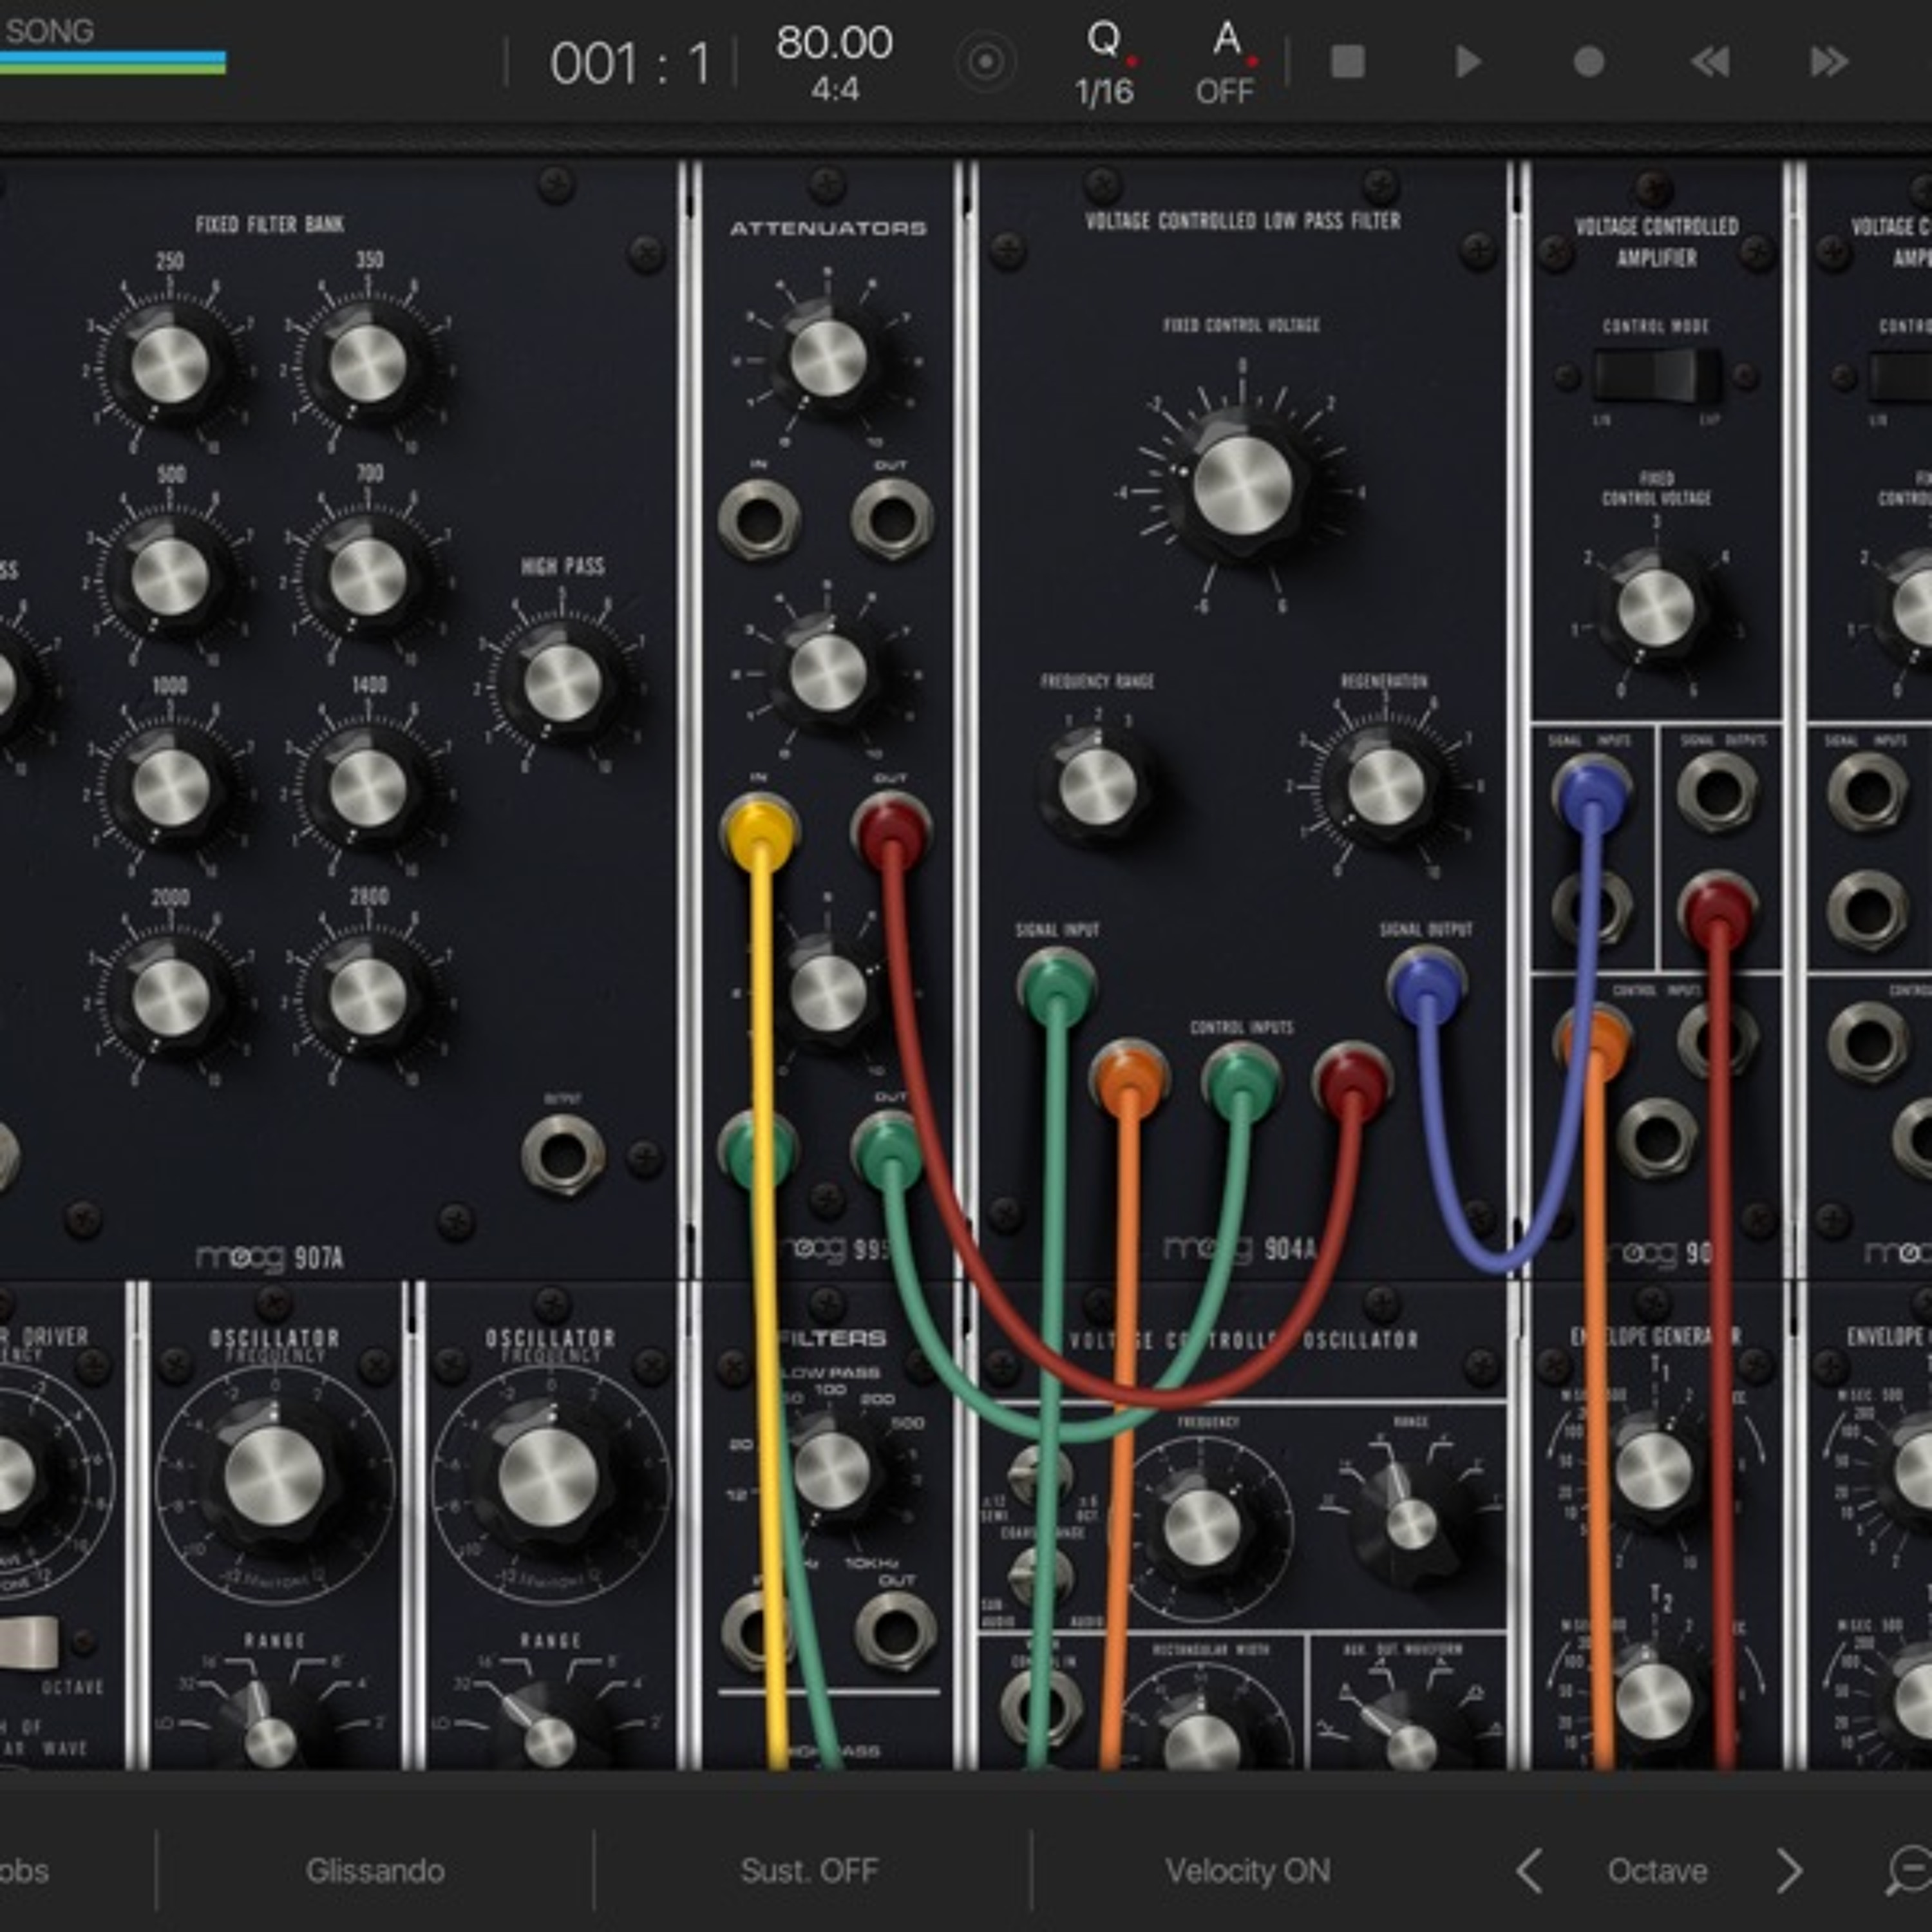
Task: Toggle Sust. OFF sustain option
Action: pyautogui.click(x=809, y=1870)
